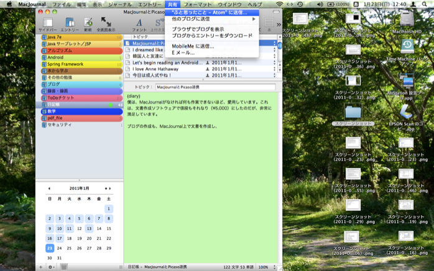Open the フォーマット menu

(x=197, y=4)
